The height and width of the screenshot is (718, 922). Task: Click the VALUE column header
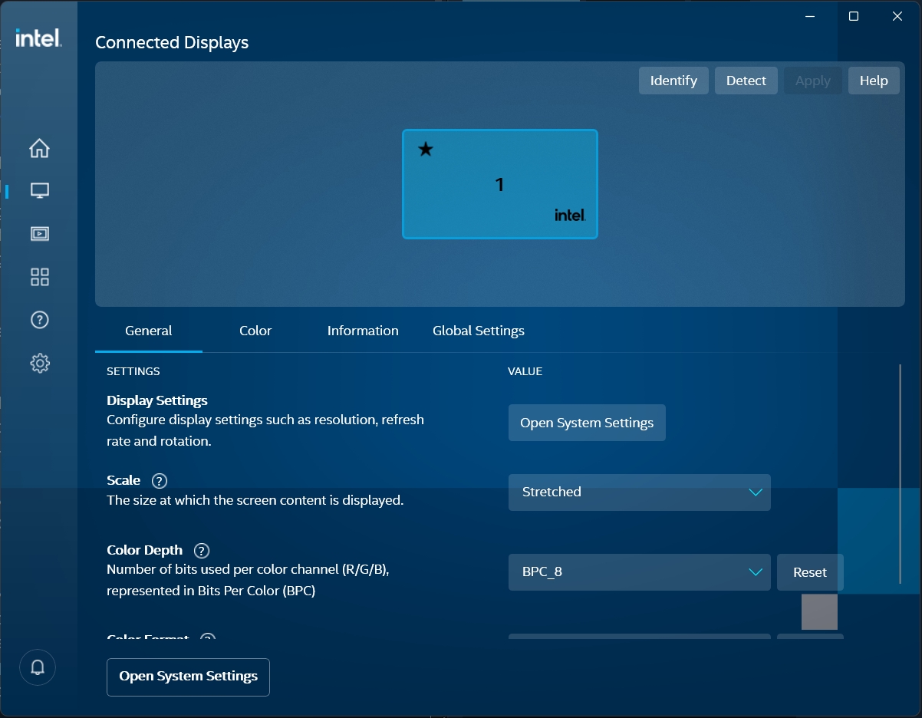click(x=525, y=371)
